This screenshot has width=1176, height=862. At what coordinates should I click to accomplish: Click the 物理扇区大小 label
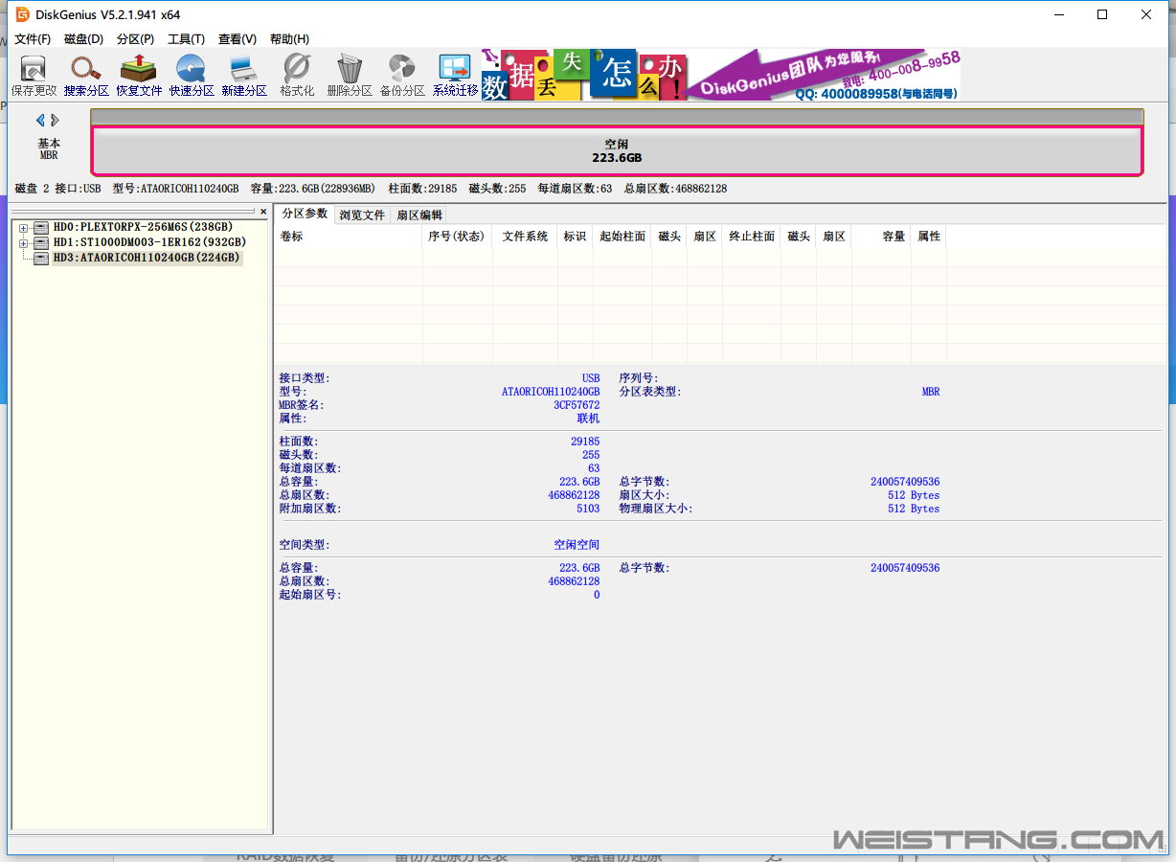pos(656,509)
